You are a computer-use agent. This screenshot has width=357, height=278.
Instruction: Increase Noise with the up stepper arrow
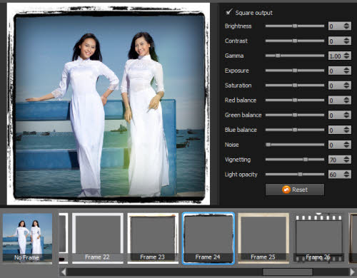347,143
